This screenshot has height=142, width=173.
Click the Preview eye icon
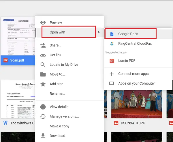(x=43, y=23)
